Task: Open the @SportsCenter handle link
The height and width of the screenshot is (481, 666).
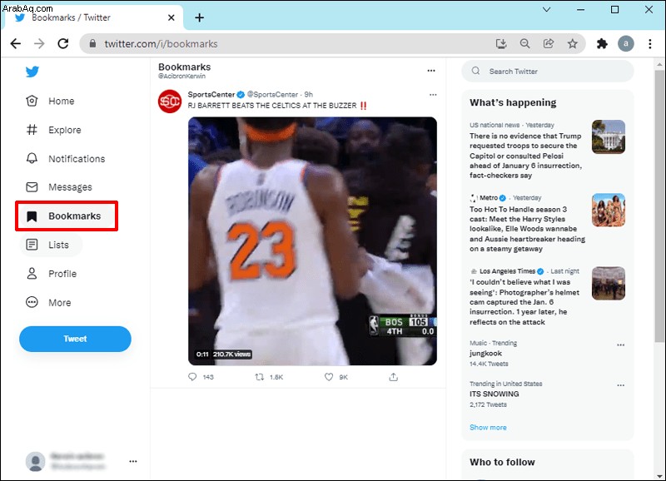Action: tap(272, 94)
